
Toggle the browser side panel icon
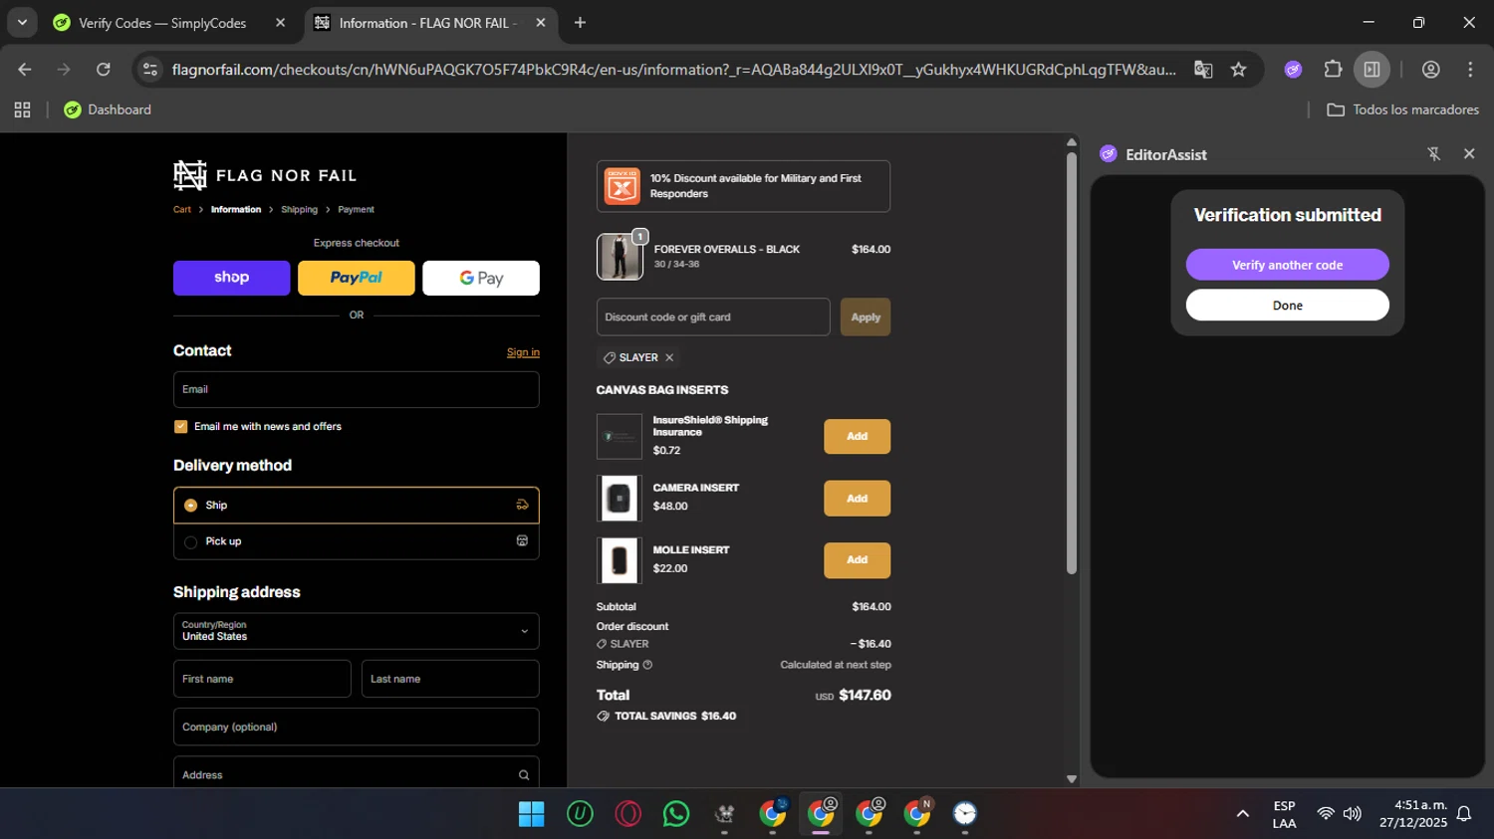coord(1371,70)
